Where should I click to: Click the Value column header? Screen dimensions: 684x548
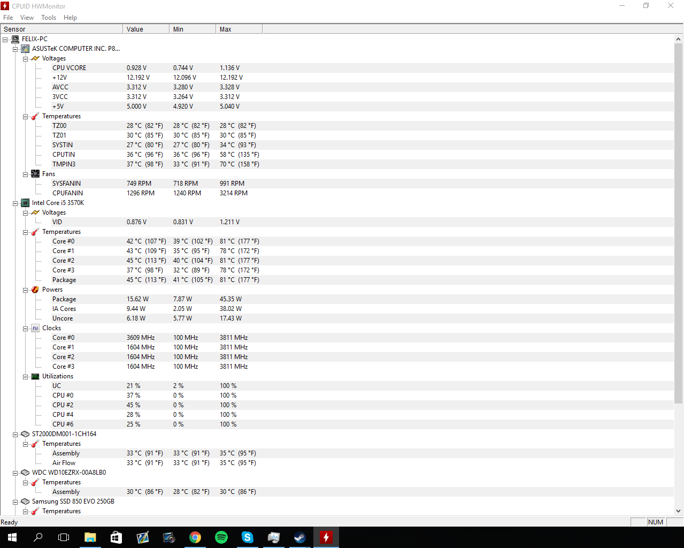point(146,29)
